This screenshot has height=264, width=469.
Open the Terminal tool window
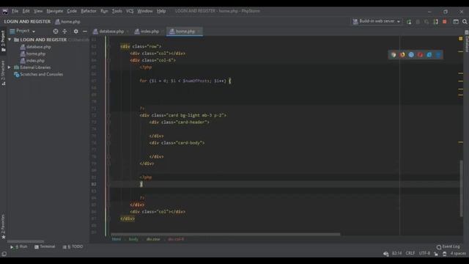click(x=45, y=246)
